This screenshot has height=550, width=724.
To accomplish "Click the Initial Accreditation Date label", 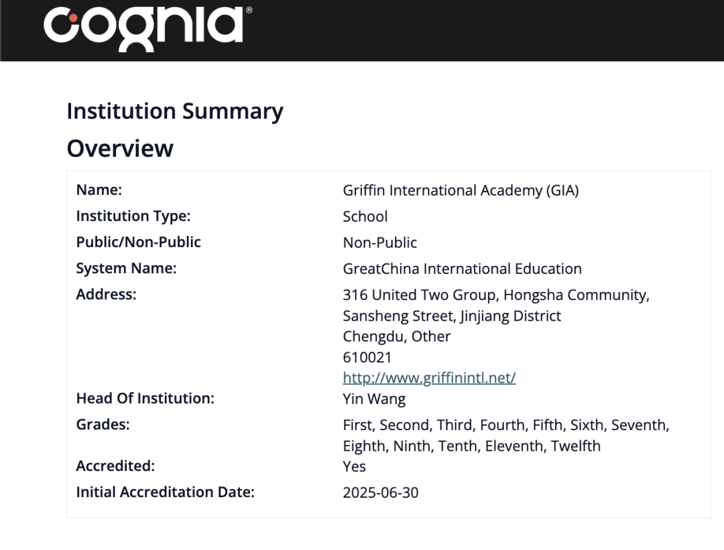I will (x=165, y=492).
